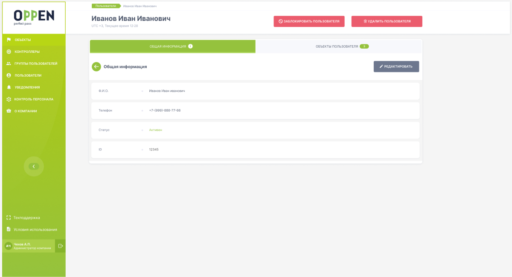Open Техподдержка in the sidebar
Screen dimensions: 512x277
coord(27,218)
